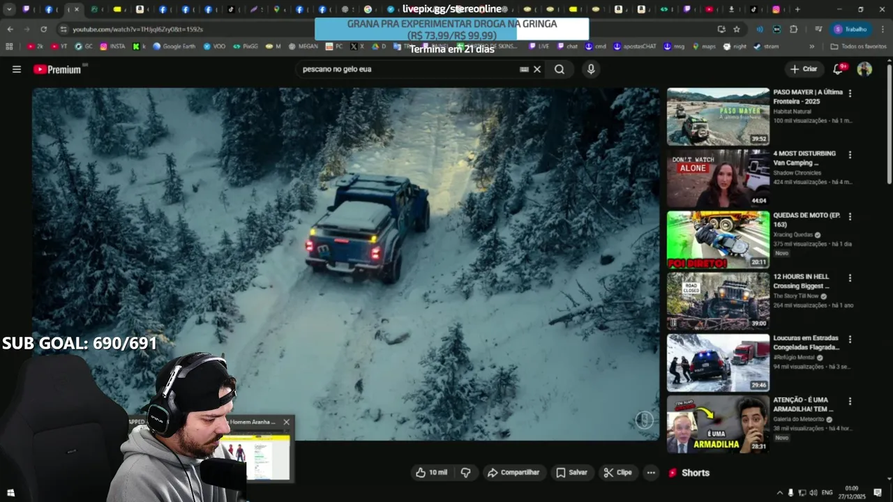893x502 pixels.
Task: Go back with the browser back arrow
Action: [10, 29]
